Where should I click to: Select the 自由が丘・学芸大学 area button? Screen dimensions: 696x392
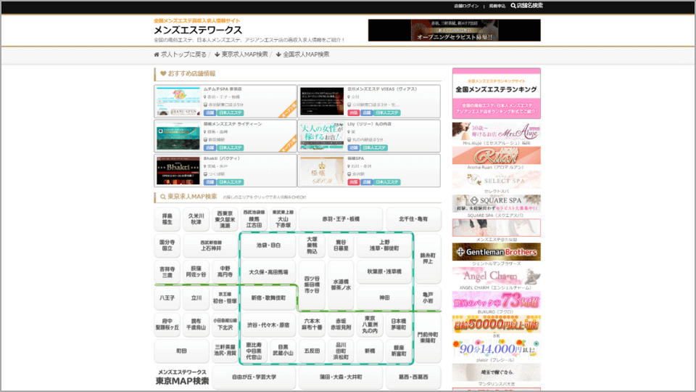[x=254, y=377]
